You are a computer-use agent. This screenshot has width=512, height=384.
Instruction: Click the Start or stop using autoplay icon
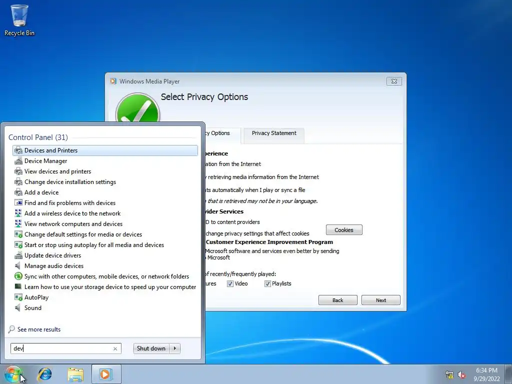(x=18, y=245)
